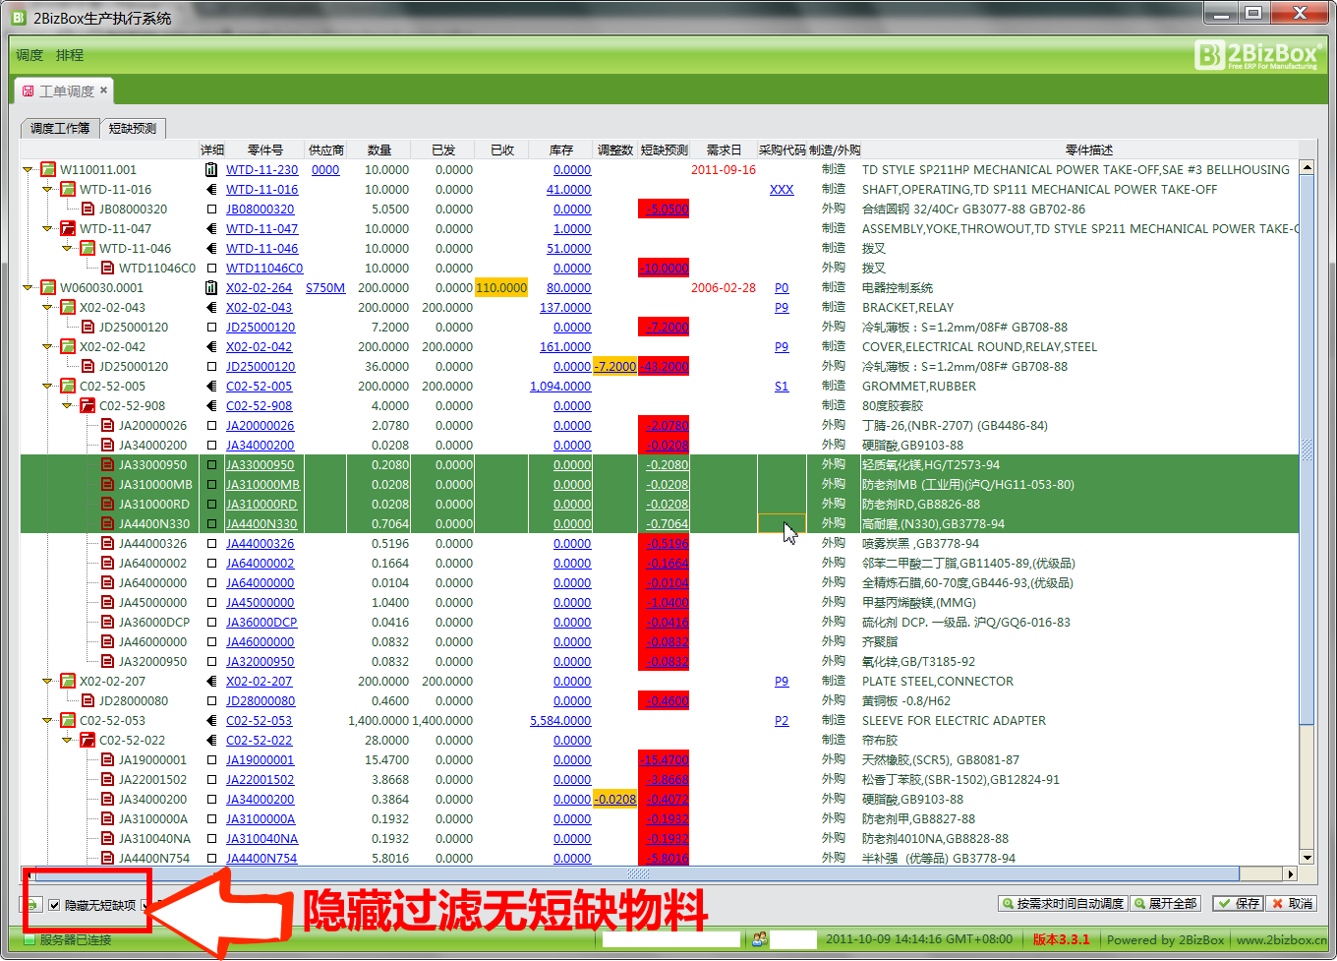Click the user icon in status bar
Screen dimensions: 1337x961
(759, 939)
